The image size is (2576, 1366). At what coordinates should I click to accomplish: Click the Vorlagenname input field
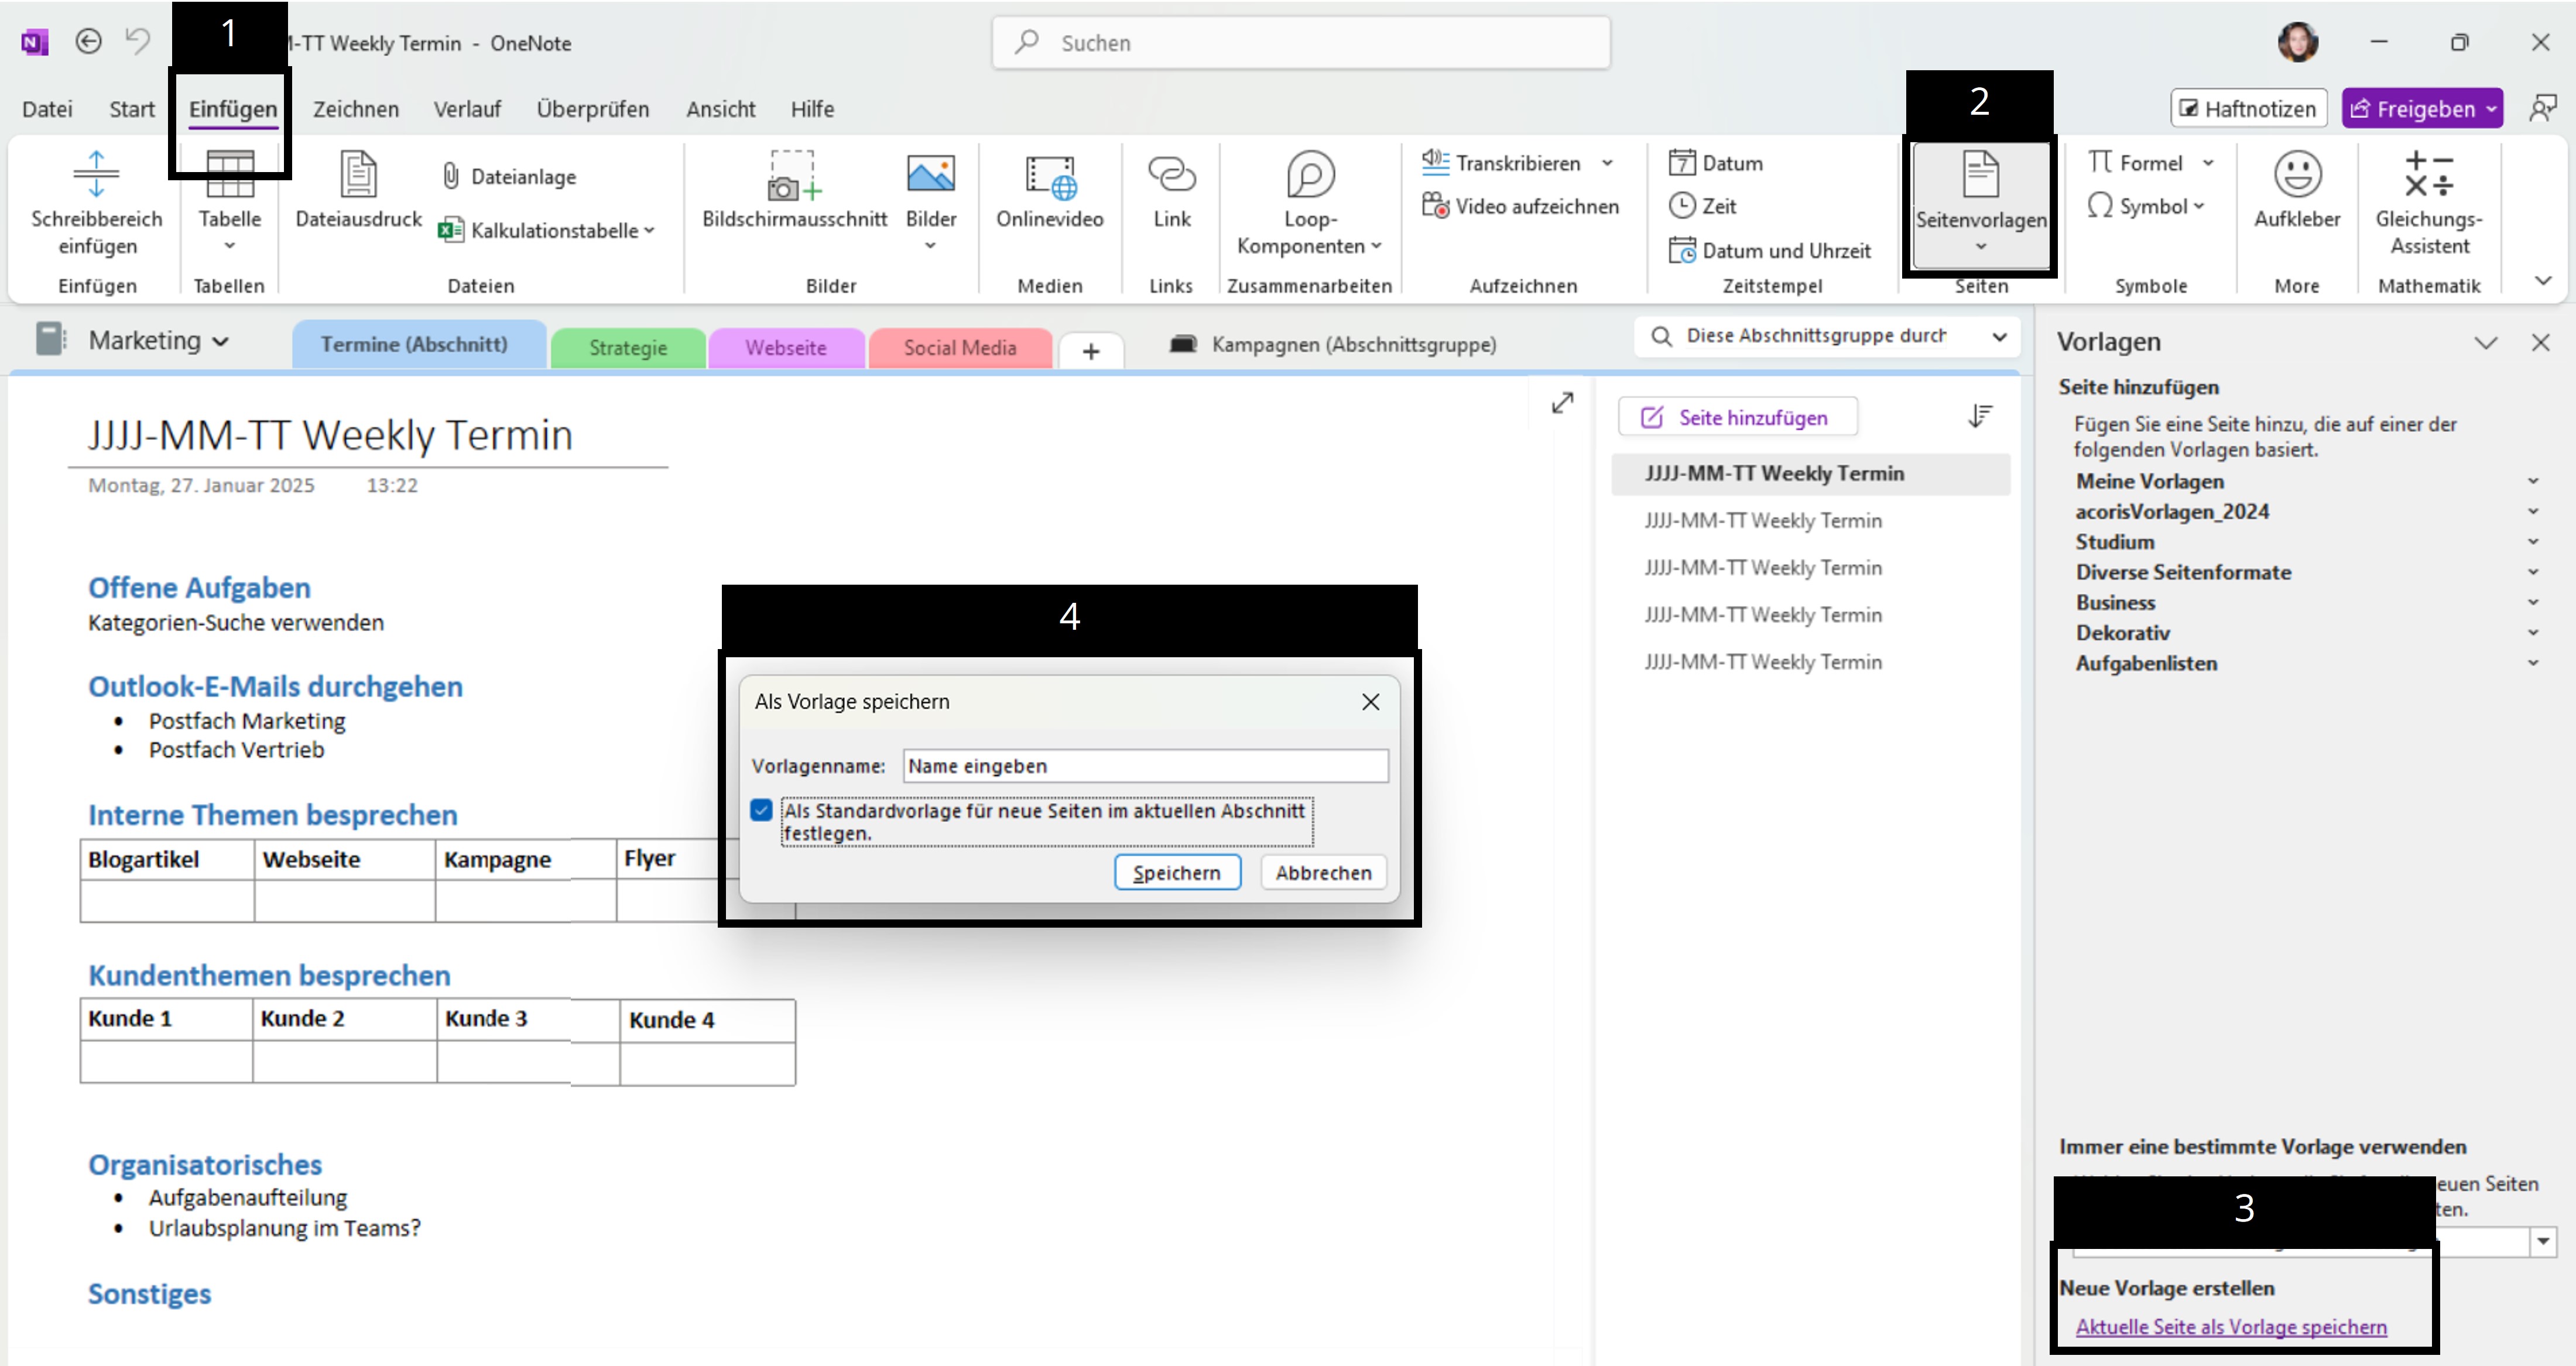coord(1144,766)
